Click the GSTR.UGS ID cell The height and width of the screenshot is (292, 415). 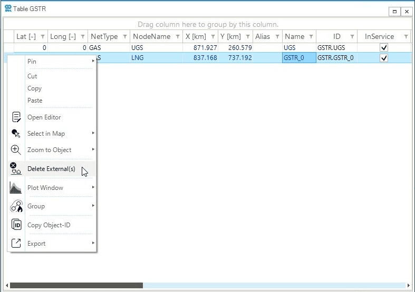click(x=336, y=47)
